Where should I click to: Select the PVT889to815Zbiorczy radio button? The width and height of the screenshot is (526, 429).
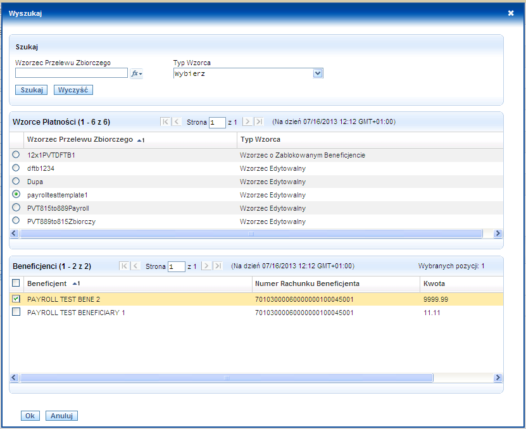(x=16, y=221)
